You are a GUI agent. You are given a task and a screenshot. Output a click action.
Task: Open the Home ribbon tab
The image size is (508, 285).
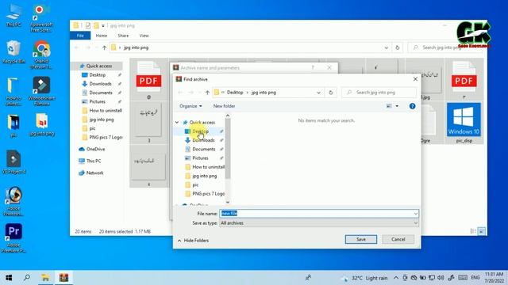coord(102,36)
